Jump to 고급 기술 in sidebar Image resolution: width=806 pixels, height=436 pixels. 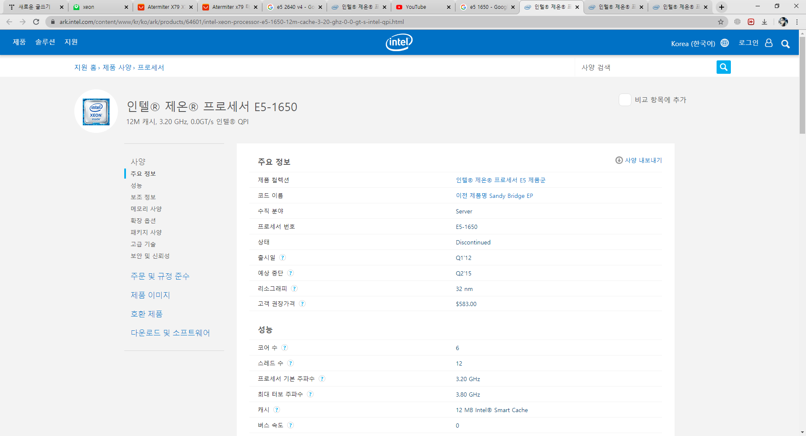point(143,244)
